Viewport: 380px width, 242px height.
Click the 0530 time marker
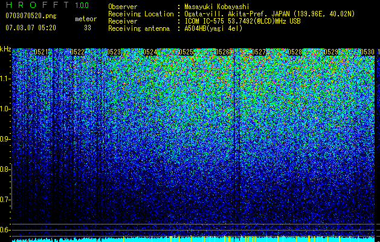pos(367,52)
